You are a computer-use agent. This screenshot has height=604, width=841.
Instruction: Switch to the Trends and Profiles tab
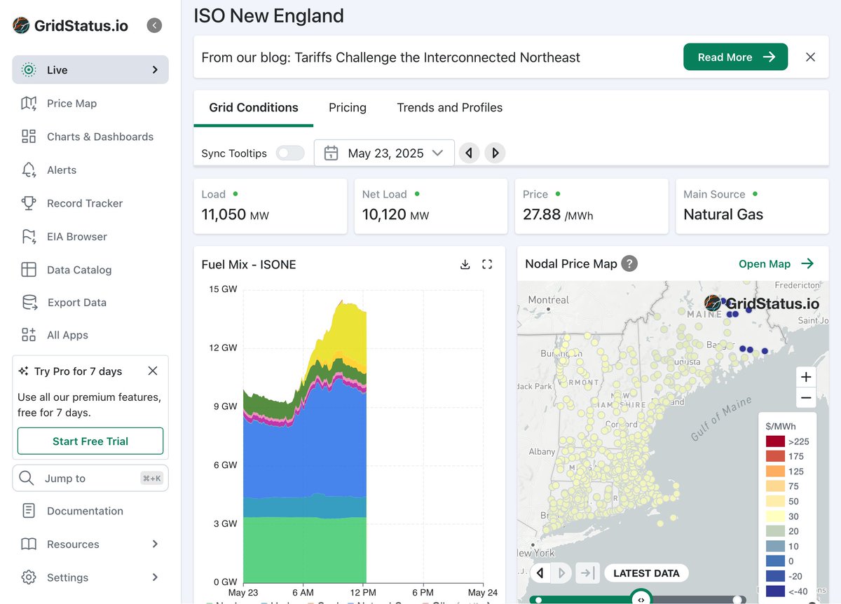[x=450, y=108]
